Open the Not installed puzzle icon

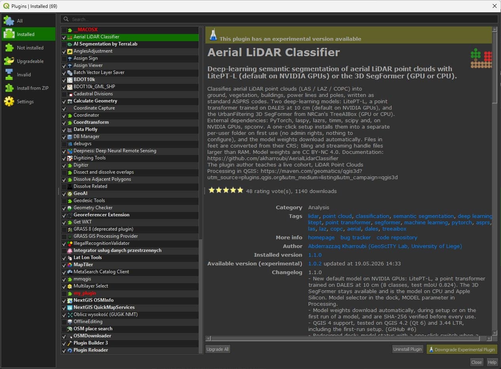pyautogui.click(x=9, y=47)
